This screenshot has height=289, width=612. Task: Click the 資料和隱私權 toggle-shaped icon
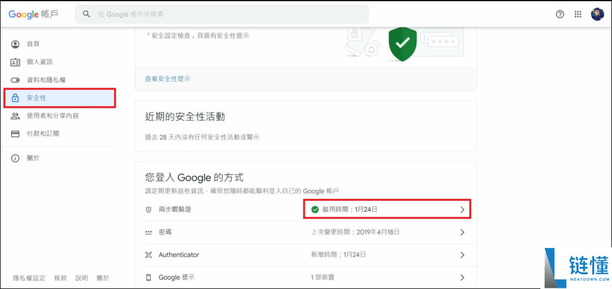click(16, 80)
